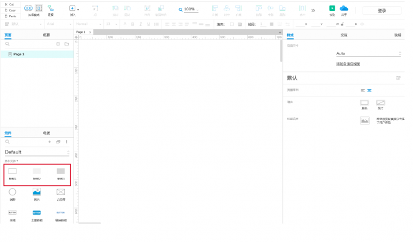Click the Cut button
The width and height of the screenshot is (413, 242).
[x=10, y=4]
